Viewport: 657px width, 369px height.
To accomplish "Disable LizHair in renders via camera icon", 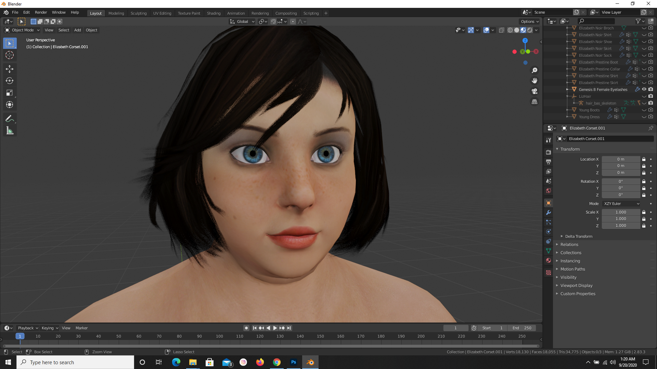I will point(650,96).
